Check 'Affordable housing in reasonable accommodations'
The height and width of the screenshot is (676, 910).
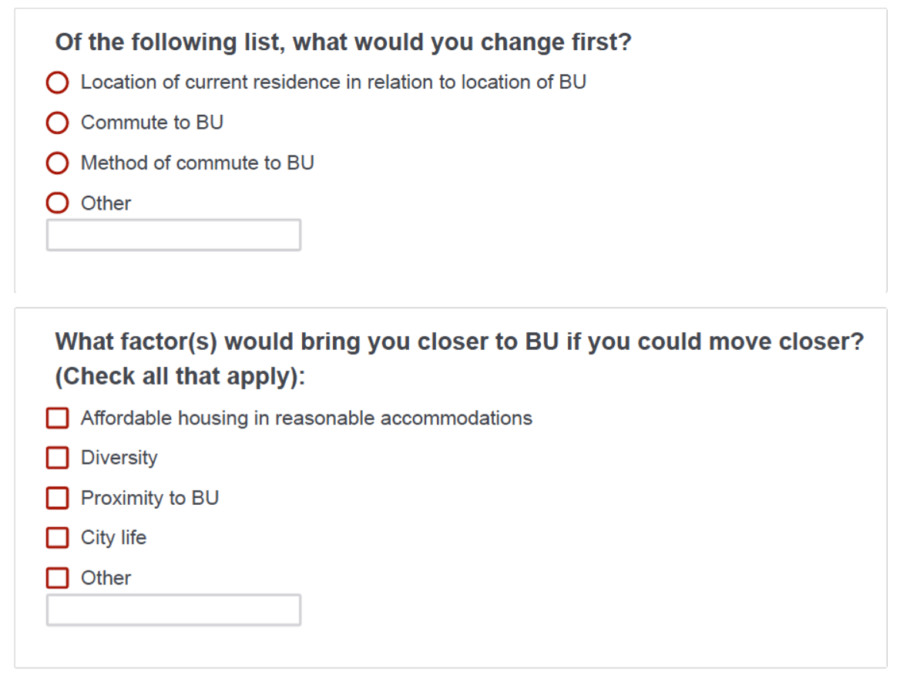[x=57, y=418]
